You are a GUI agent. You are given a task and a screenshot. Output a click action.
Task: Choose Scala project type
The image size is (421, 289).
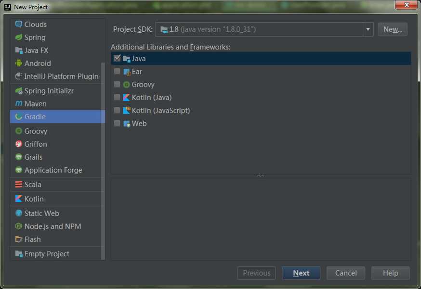(57, 185)
